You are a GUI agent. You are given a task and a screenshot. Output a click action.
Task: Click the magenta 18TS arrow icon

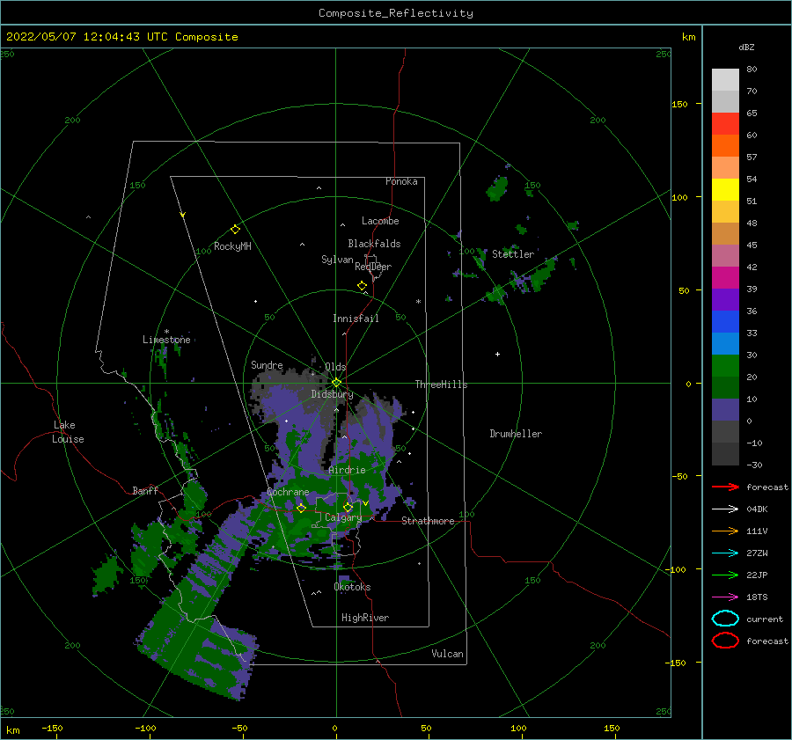click(725, 597)
